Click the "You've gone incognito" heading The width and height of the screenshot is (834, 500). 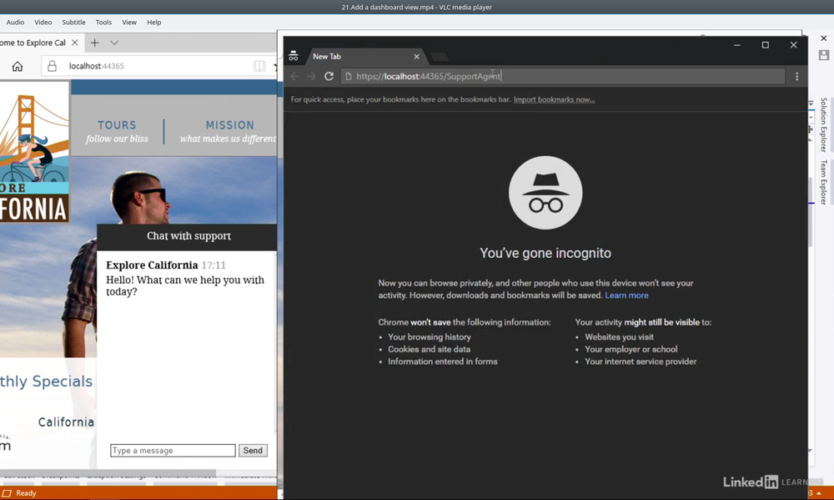coord(545,253)
